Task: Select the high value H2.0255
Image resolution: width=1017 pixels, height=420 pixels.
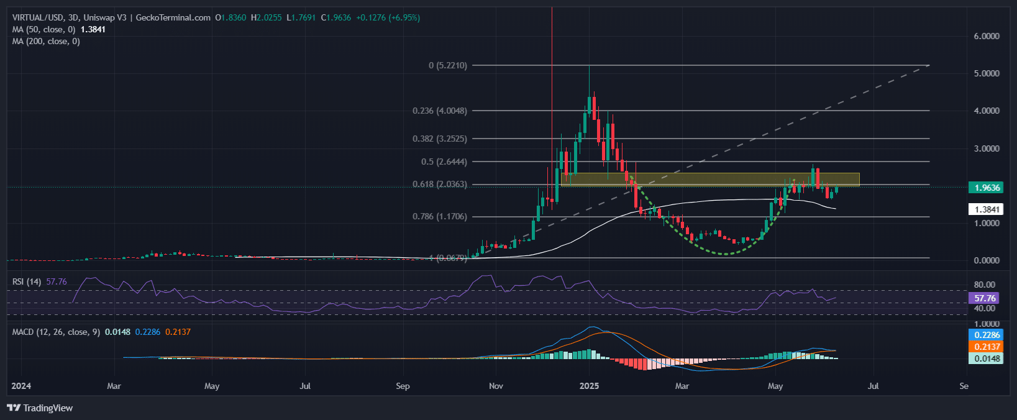Action: click(x=267, y=17)
